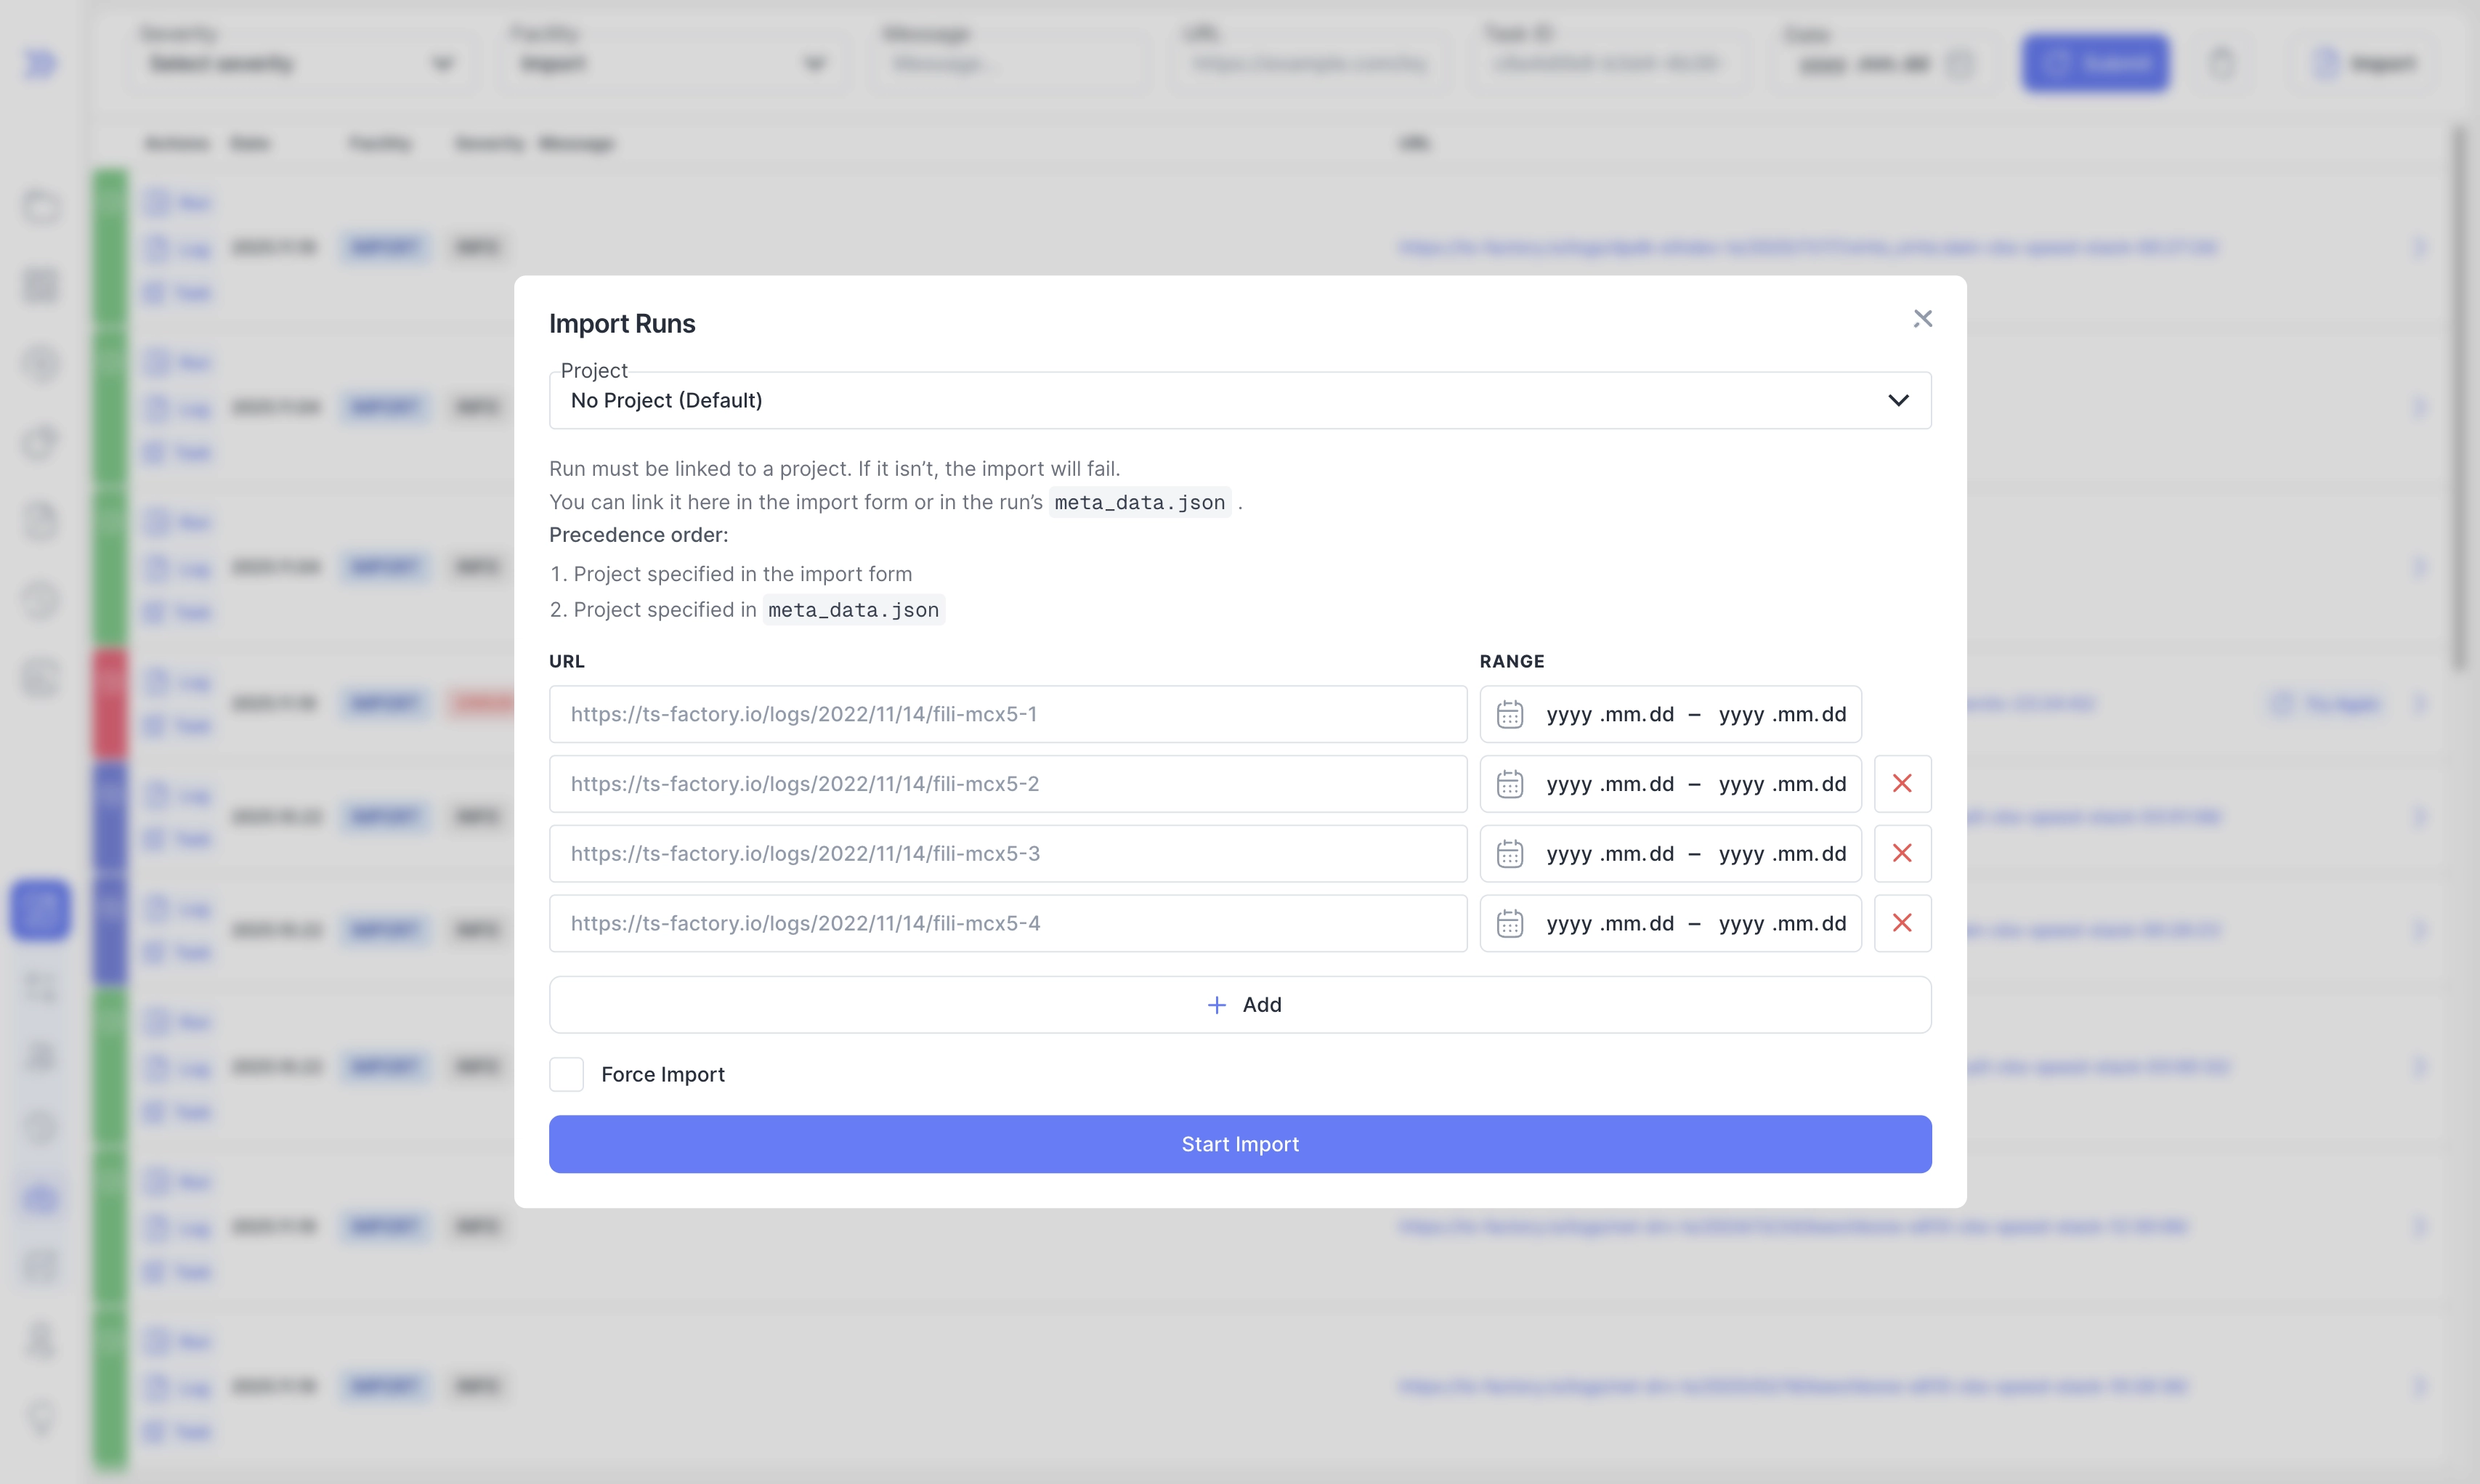Click the start date of the first range
Screen dimensions: 2480x1484
tap(1609, 715)
